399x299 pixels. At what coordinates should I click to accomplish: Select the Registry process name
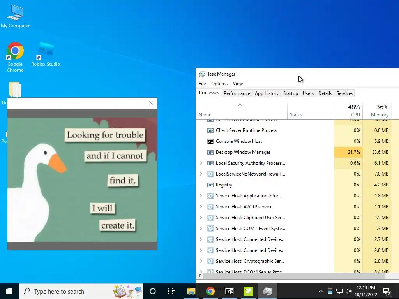click(x=224, y=185)
